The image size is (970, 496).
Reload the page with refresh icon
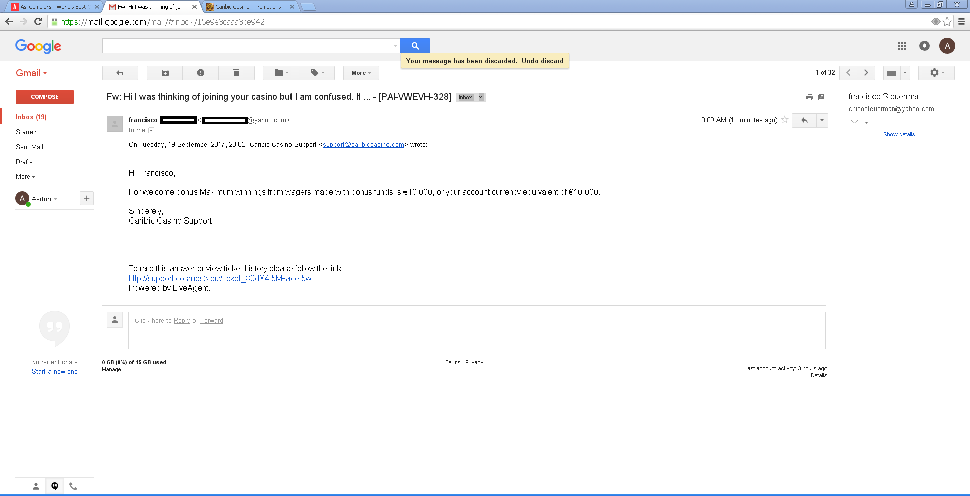coord(38,22)
